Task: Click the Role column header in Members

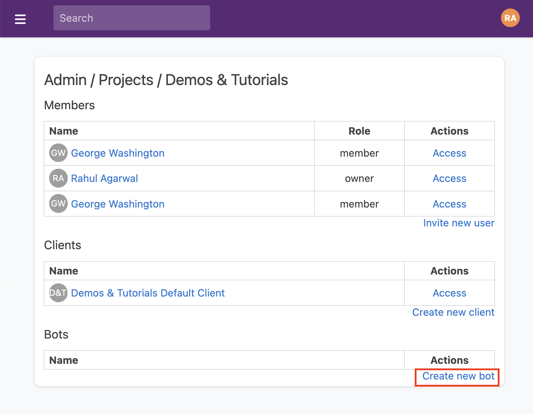Action: click(x=359, y=131)
